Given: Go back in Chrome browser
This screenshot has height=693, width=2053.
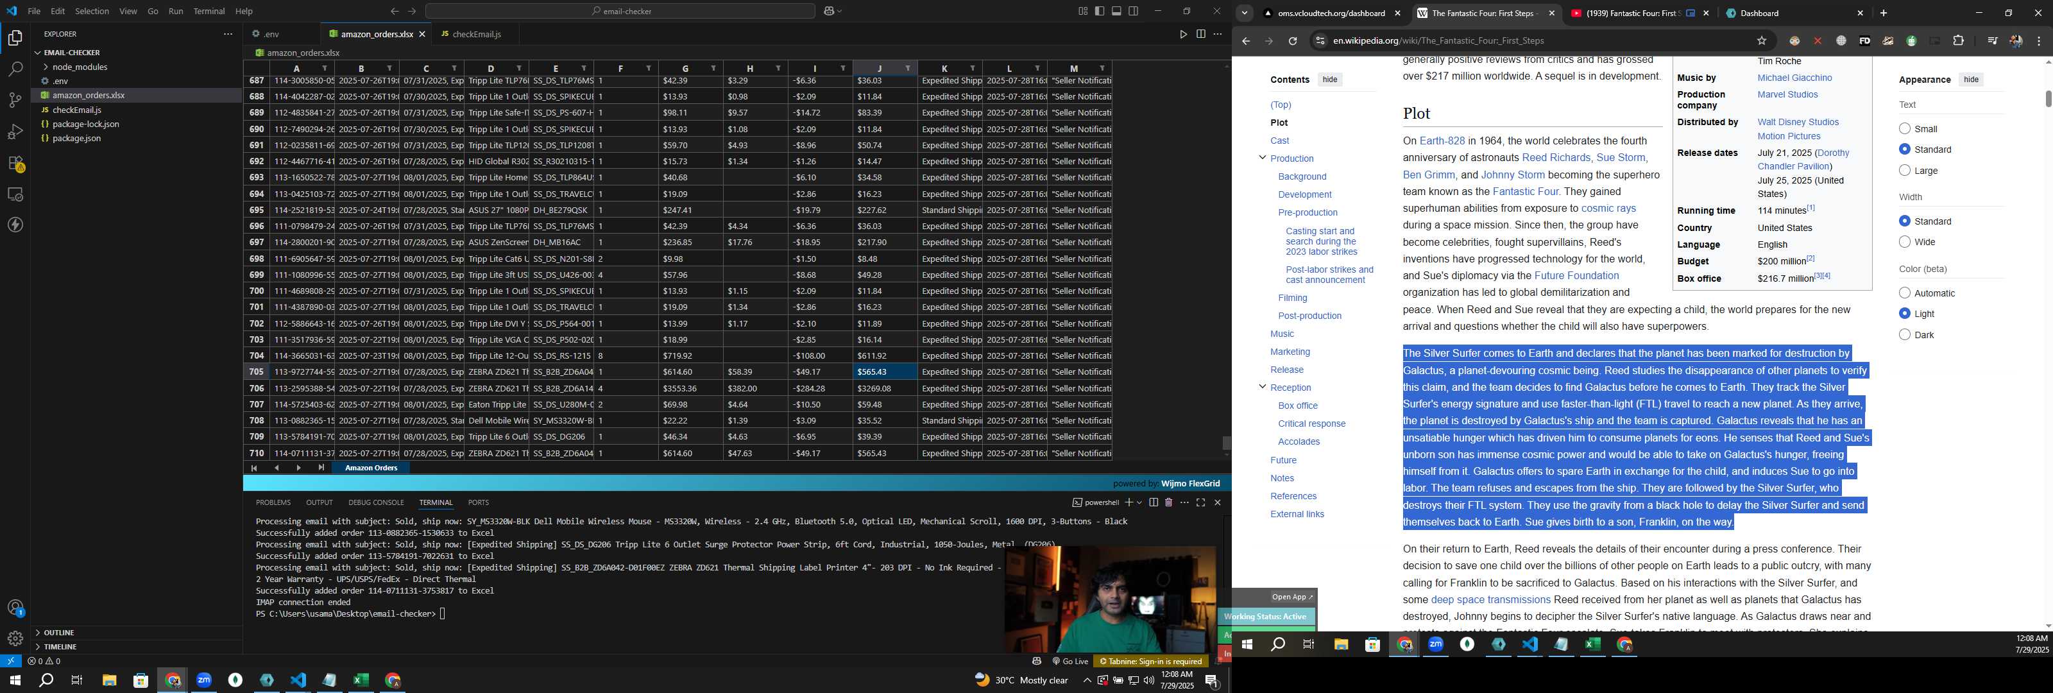Looking at the screenshot, I should [1246, 42].
